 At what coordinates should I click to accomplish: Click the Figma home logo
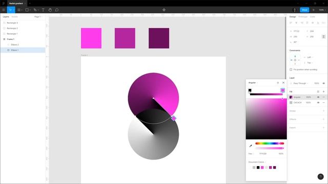click(4, 4)
